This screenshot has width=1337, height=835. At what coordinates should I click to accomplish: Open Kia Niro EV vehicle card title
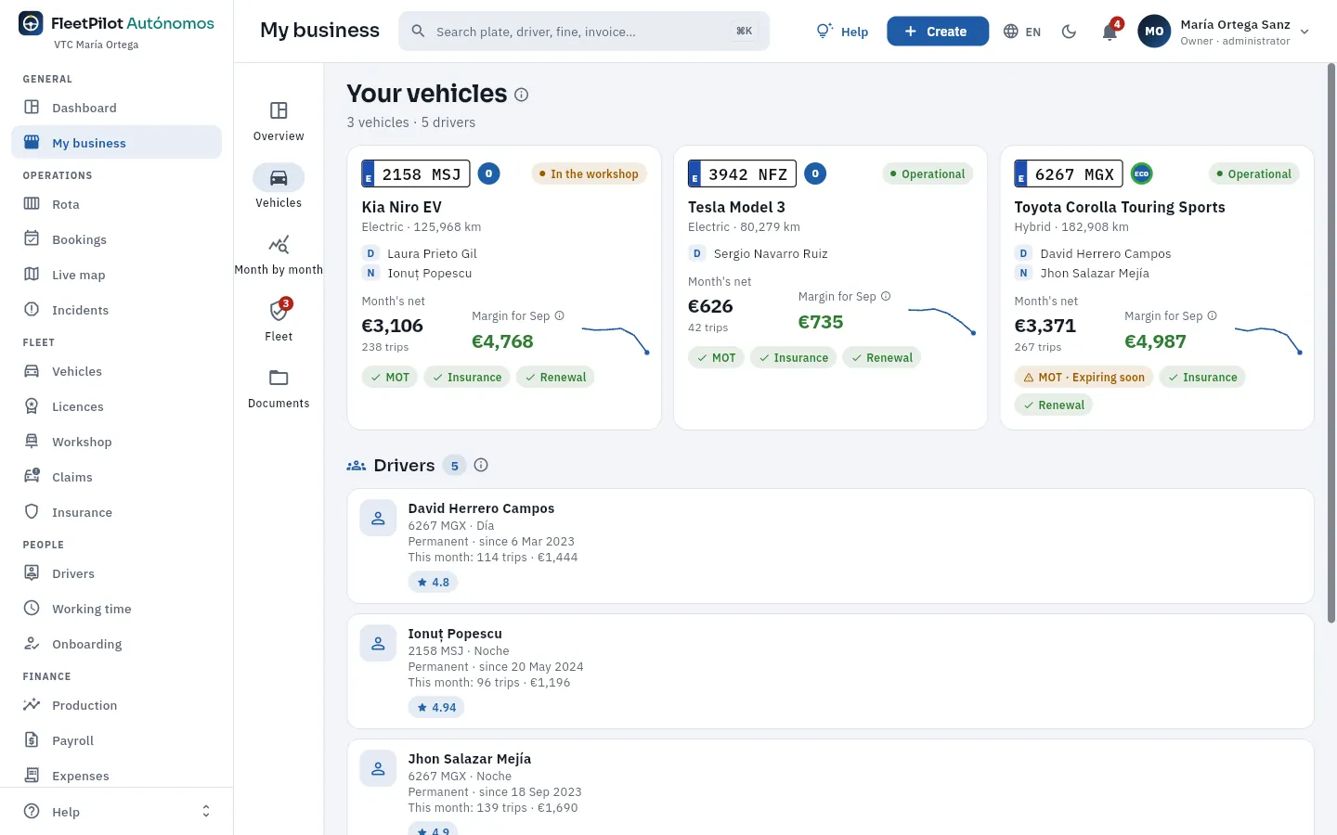click(401, 207)
